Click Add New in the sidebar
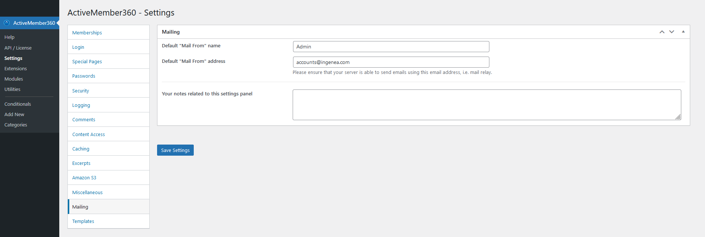Image resolution: width=705 pixels, height=237 pixels. pos(14,115)
